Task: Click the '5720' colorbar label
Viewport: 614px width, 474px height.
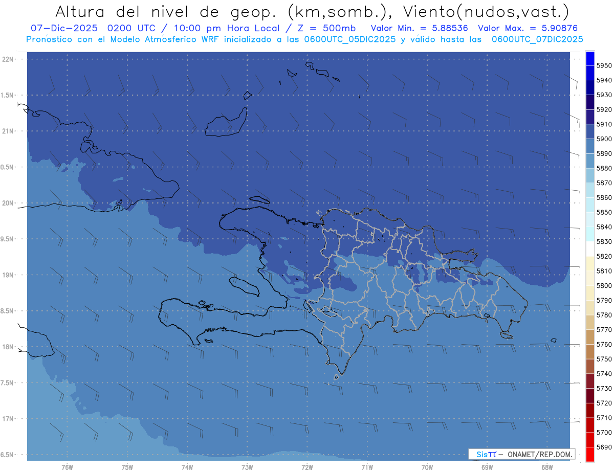Action: [x=604, y=403]
